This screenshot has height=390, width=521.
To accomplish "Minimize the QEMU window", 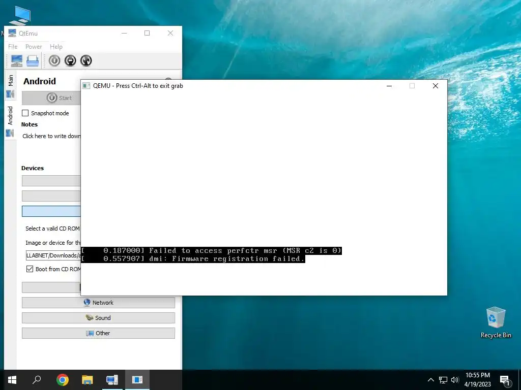I will 389,86.
